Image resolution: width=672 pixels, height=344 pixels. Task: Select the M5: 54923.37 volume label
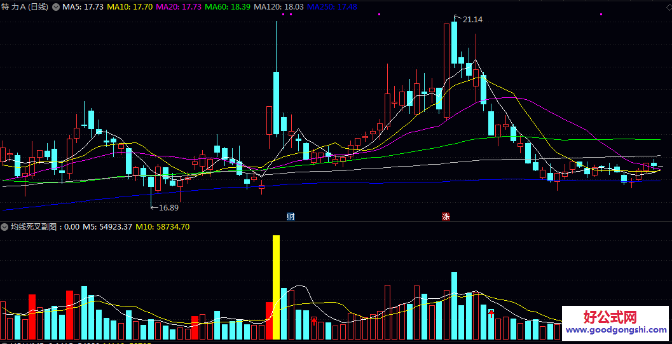107,227
